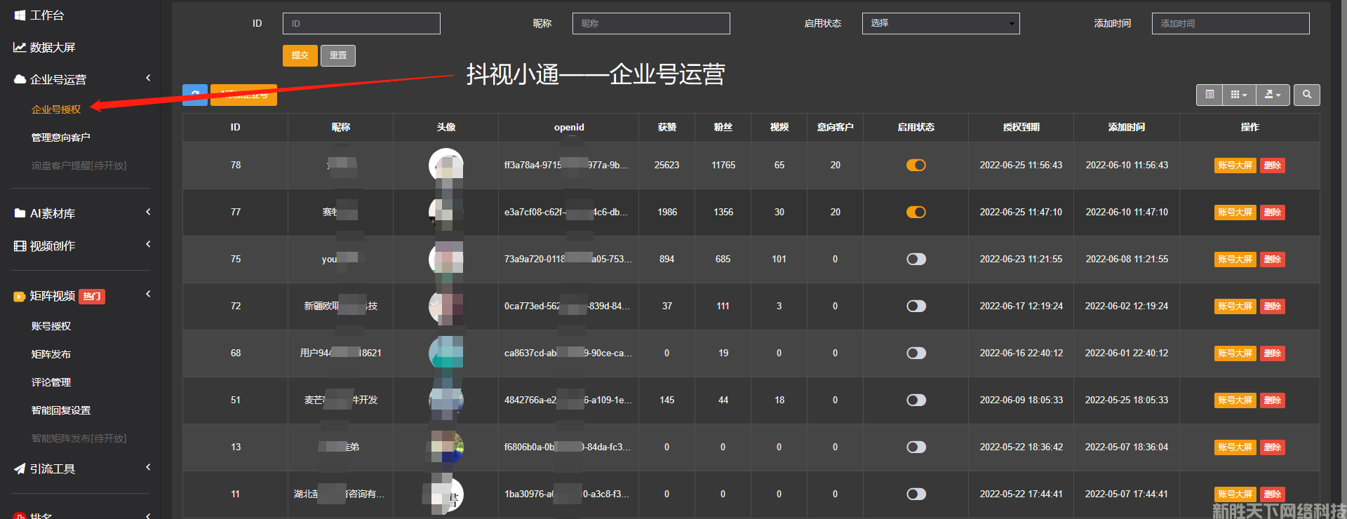This screenshot has height=519, width=1347.
Task: Open the column grid dropdown in toolbar
Action: (x=1238, y=95)
